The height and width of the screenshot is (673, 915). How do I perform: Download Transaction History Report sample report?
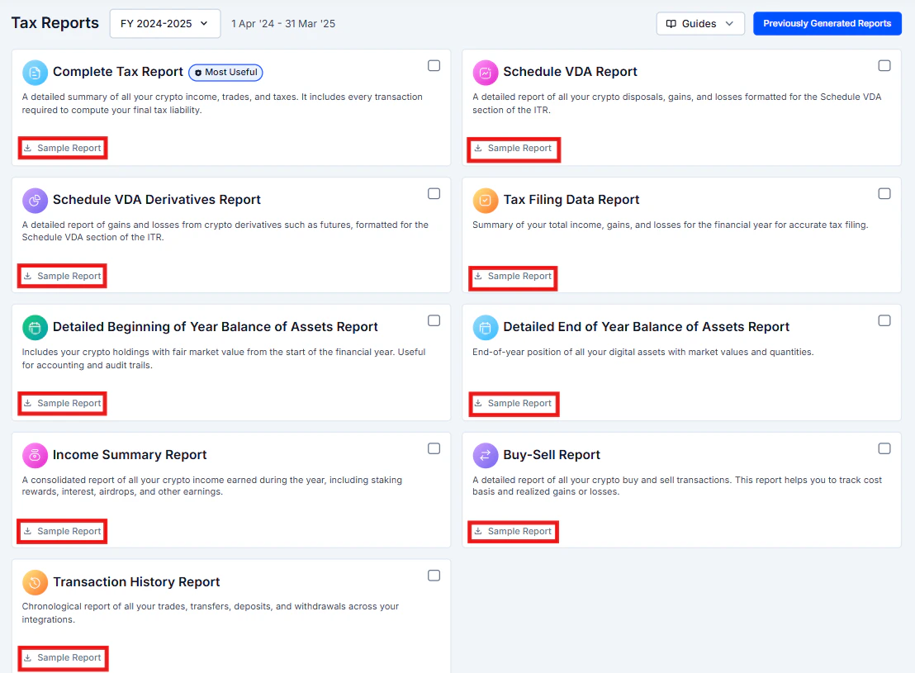coord(63,658)
